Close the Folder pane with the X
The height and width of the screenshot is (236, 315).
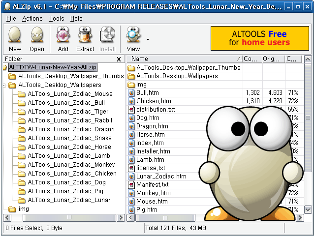click(119, 59)
